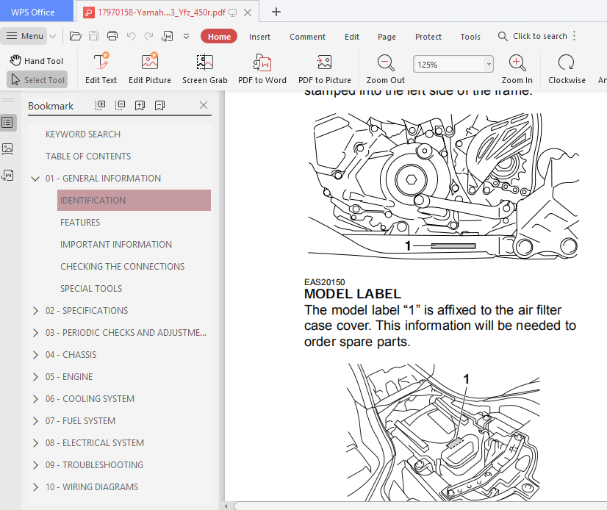
Task: Select the IDENTIFICATION bookmark
Action: click(134, 200)
